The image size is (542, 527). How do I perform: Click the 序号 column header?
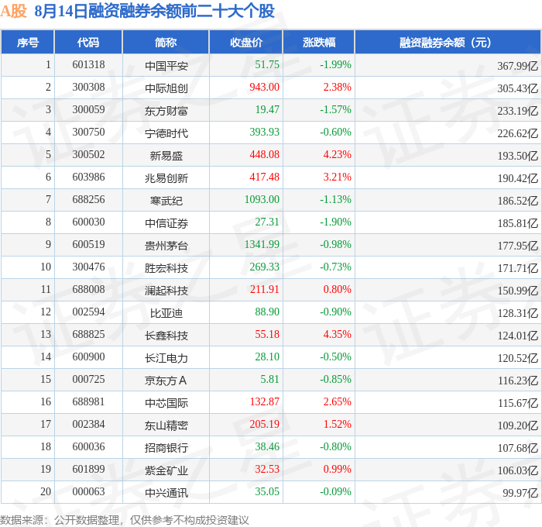[28, 42]
